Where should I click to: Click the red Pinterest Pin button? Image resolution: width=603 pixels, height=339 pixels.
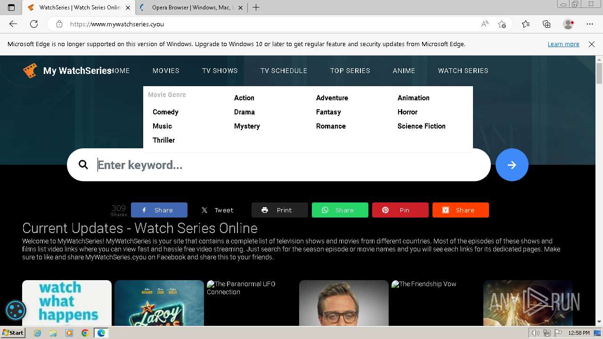[x=400, y=210]
